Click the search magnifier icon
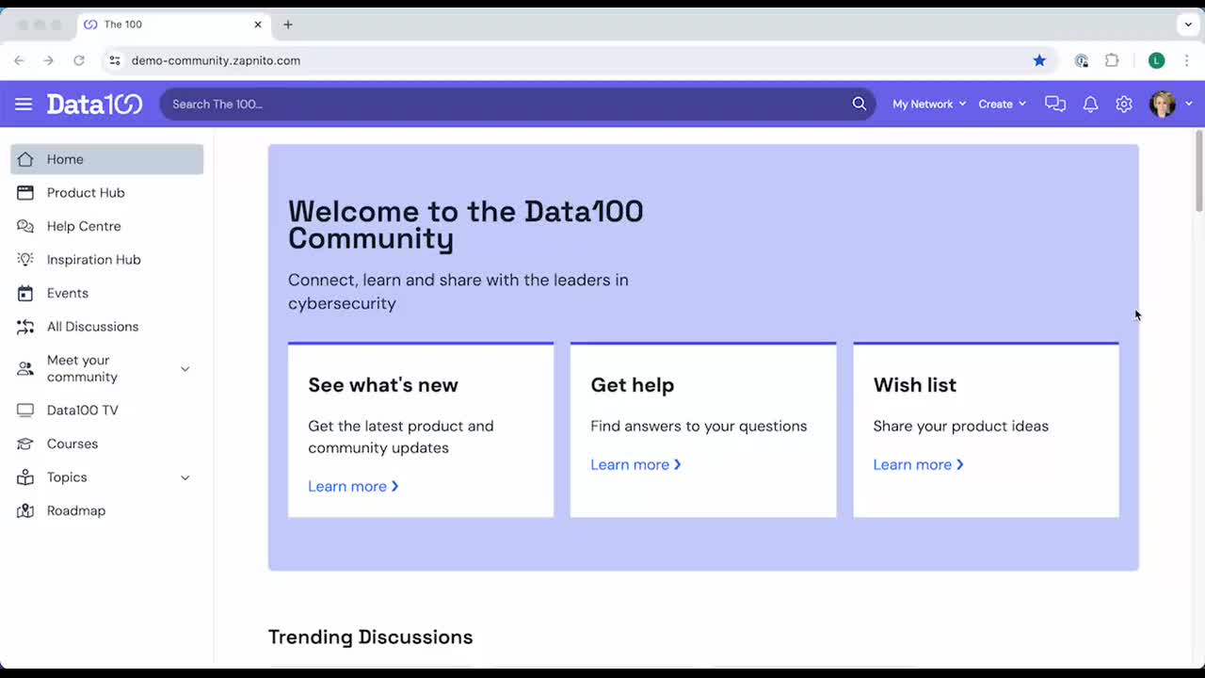This screenshot has width=1205, height=678. (x=859, y=104)
